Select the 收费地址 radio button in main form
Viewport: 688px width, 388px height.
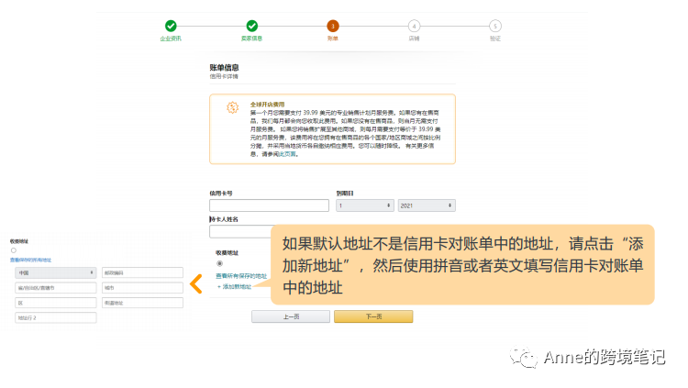tap(219, 263)
